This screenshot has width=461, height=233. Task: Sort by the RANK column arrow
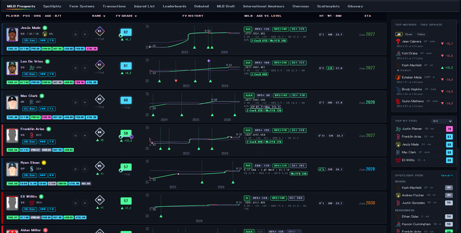104,16
